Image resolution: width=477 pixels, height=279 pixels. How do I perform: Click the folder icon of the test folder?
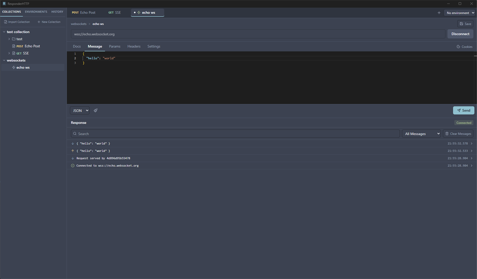point(14,39)
